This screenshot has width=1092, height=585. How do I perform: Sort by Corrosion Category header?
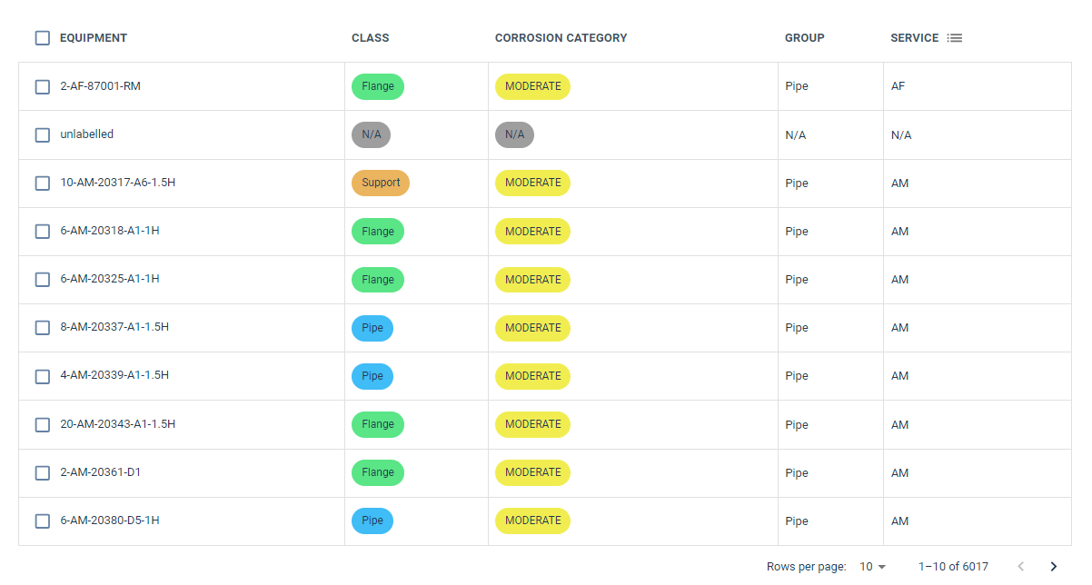[x=561, y=38]
